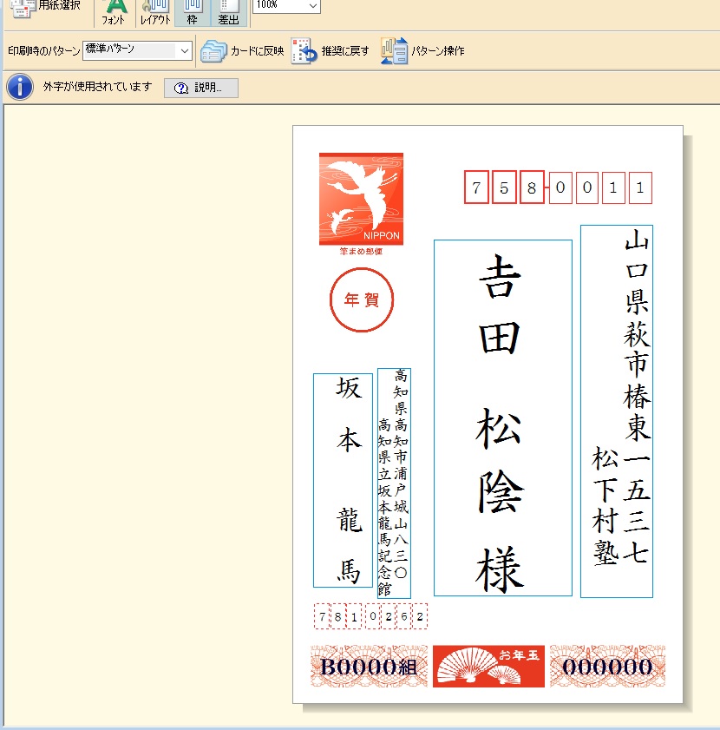Click the blue information icon
720x730 pixels.
(19, 88)
